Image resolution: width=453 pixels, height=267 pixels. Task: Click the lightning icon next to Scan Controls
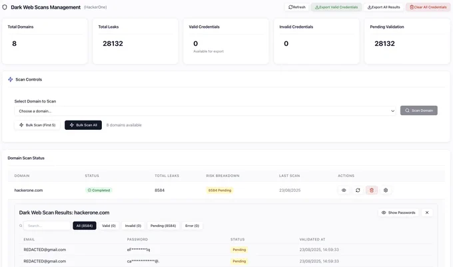[11, 79]
